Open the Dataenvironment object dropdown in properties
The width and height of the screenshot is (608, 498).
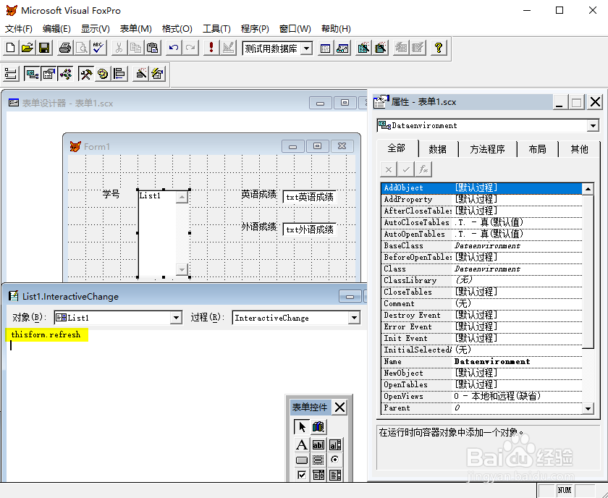593,126
